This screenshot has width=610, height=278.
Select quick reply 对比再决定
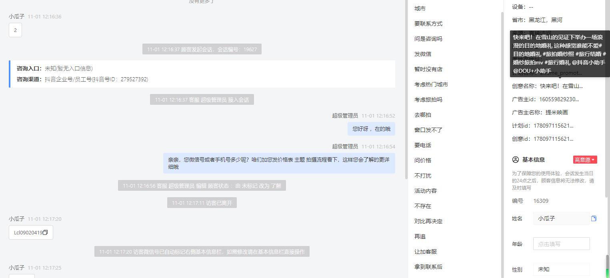(x=428, y=221)
